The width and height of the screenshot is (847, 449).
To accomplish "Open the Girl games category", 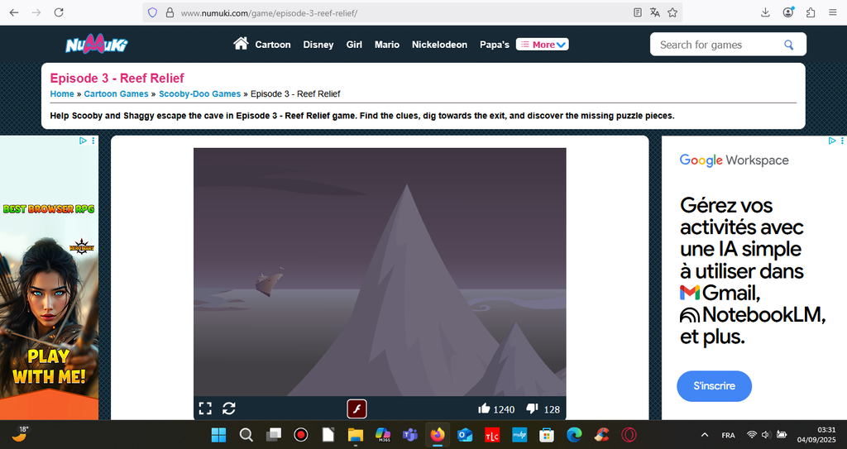I will (x=354, y=45).
